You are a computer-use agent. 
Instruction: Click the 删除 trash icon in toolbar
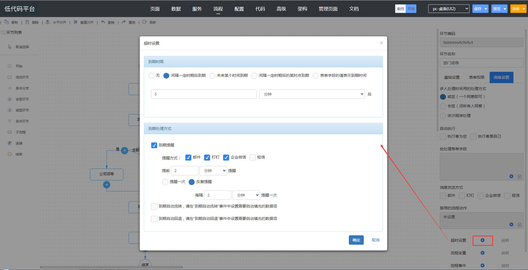click(x=27, y=22)
